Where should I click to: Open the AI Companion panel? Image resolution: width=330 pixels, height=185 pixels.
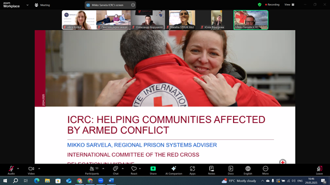pyautogui.click(x=173, y=170)
